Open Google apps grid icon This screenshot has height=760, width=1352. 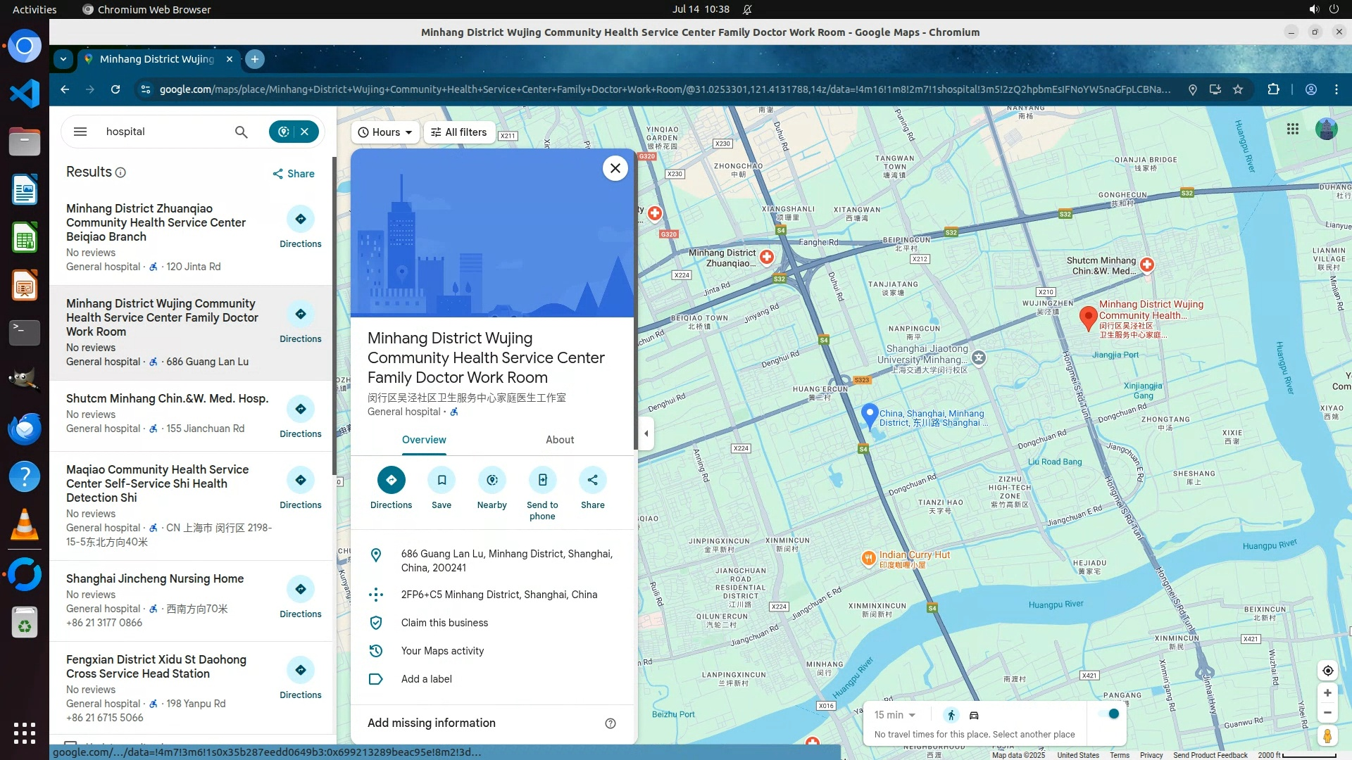[x=1292, y=129]
